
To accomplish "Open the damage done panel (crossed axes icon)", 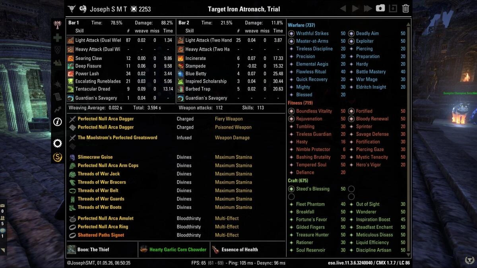I will point(58,25).
